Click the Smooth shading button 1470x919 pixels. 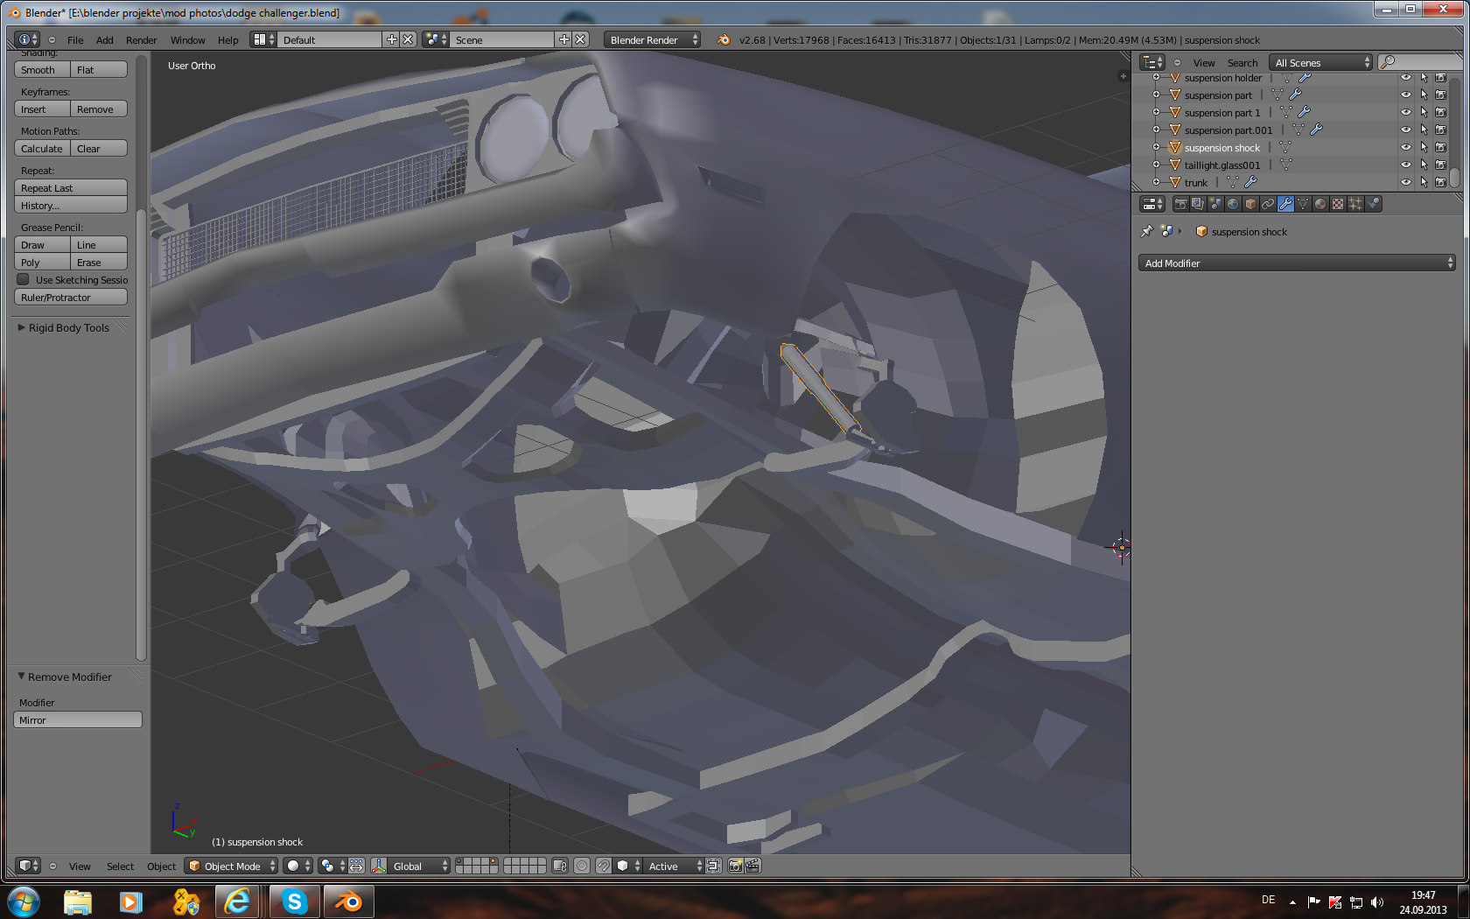coord(41,70)
